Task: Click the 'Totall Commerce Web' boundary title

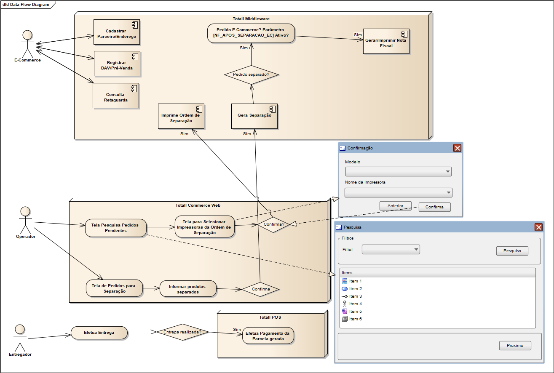Action: point(198,205)
